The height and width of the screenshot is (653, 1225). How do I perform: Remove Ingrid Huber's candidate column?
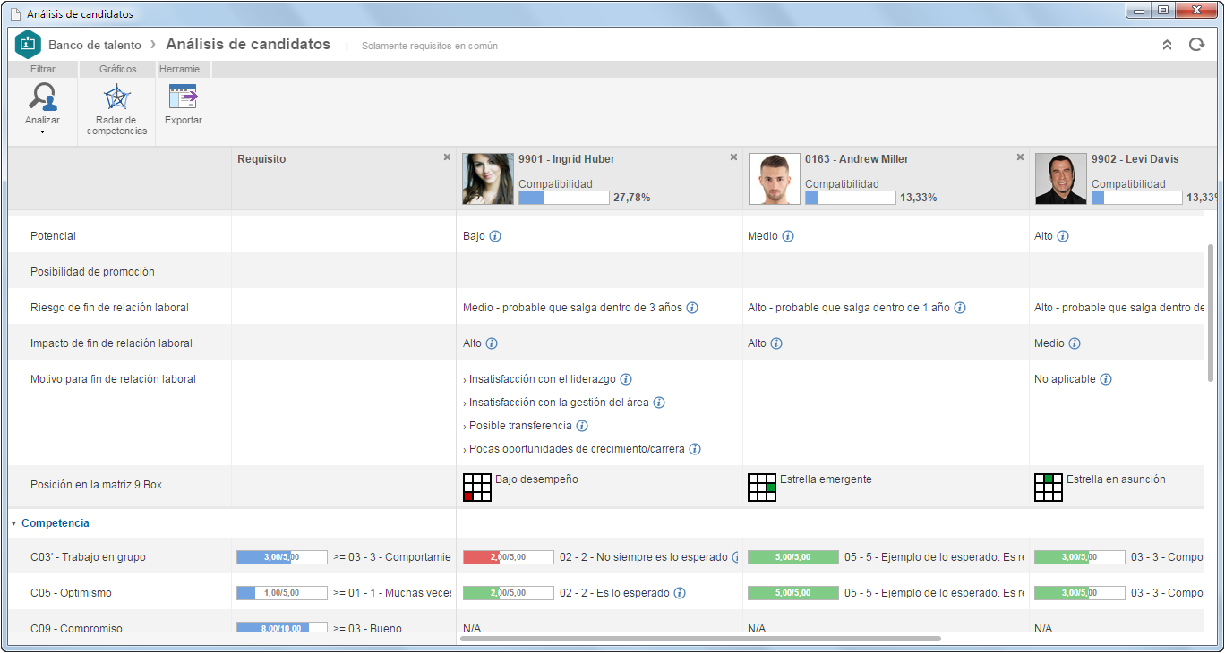click(733, 157)
